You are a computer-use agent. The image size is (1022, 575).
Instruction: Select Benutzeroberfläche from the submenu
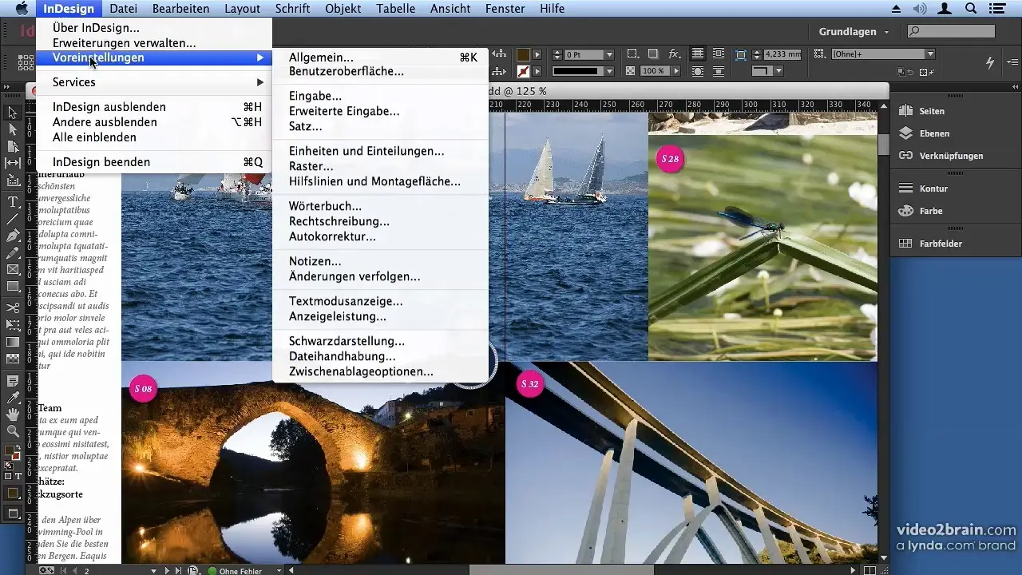click(x=346, y=71)
